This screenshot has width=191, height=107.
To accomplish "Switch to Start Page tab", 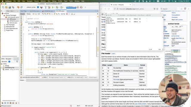I will click(x=24, y=11).
